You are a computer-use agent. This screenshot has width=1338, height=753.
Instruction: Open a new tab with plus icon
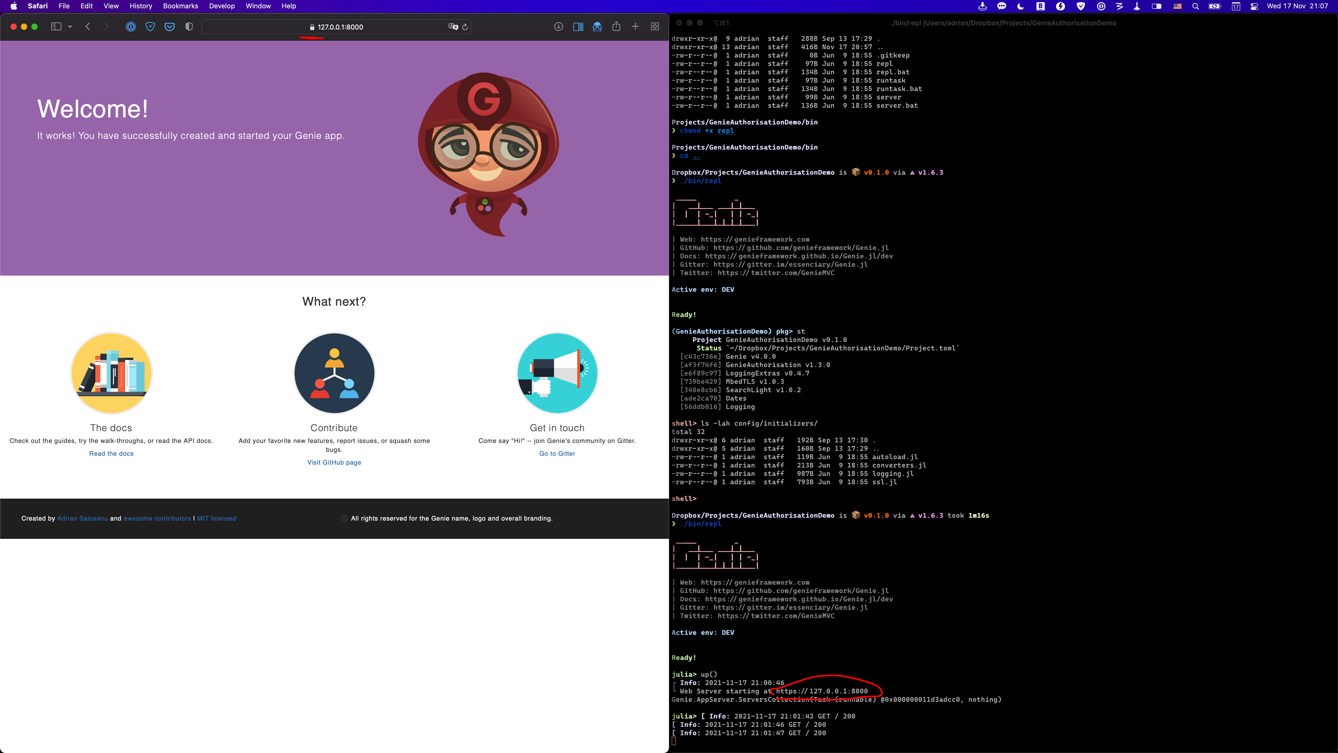click(635, 26)
